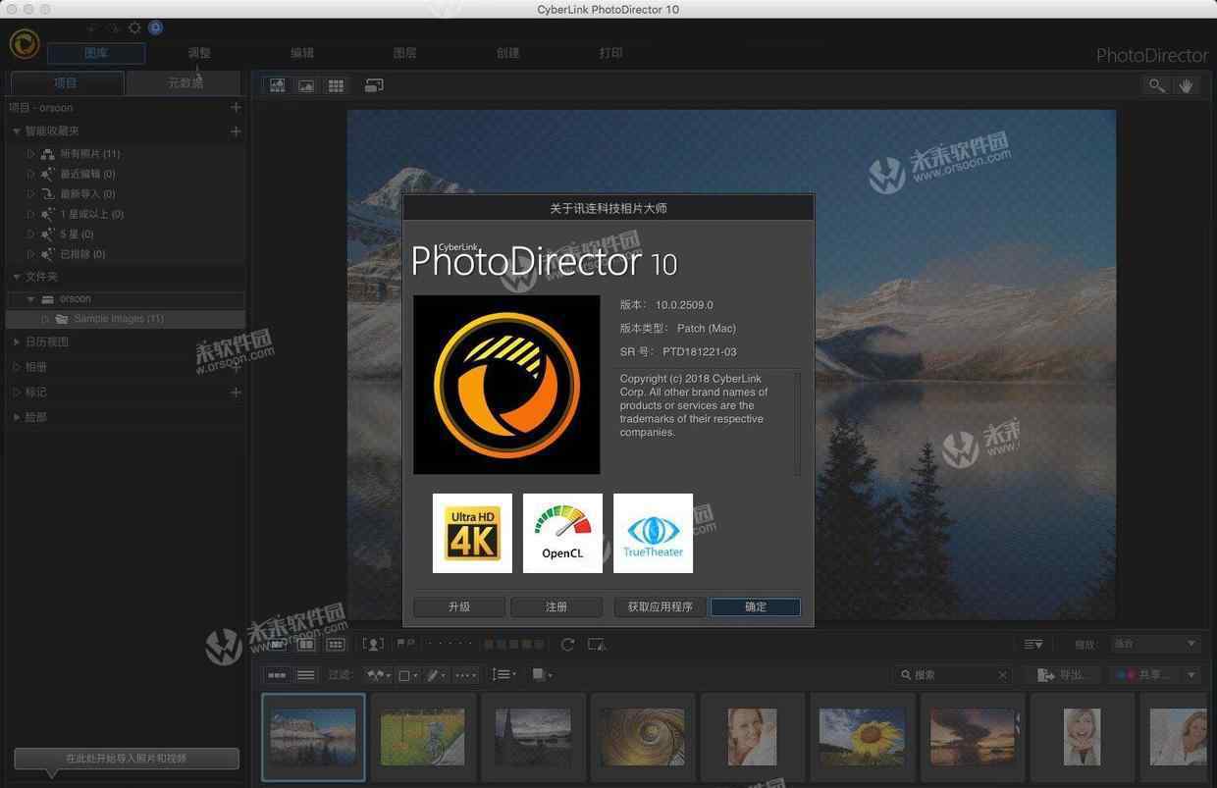Image resolution: width=1217 pixels, height=788 pixels.
Task: Open the flag filter dropdown
Action: click(378, 675)
